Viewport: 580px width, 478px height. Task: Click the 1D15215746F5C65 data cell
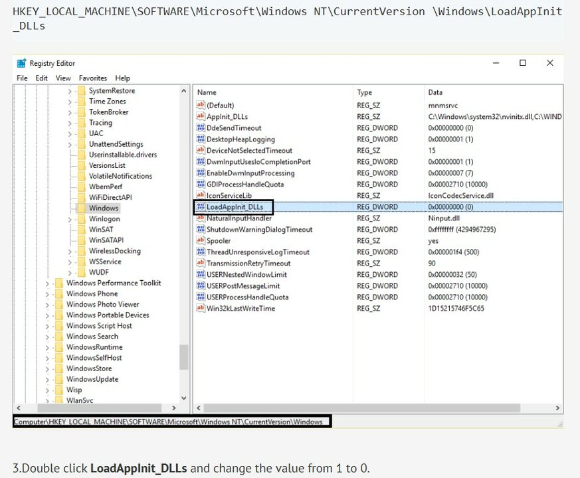[x=456, y=308]
